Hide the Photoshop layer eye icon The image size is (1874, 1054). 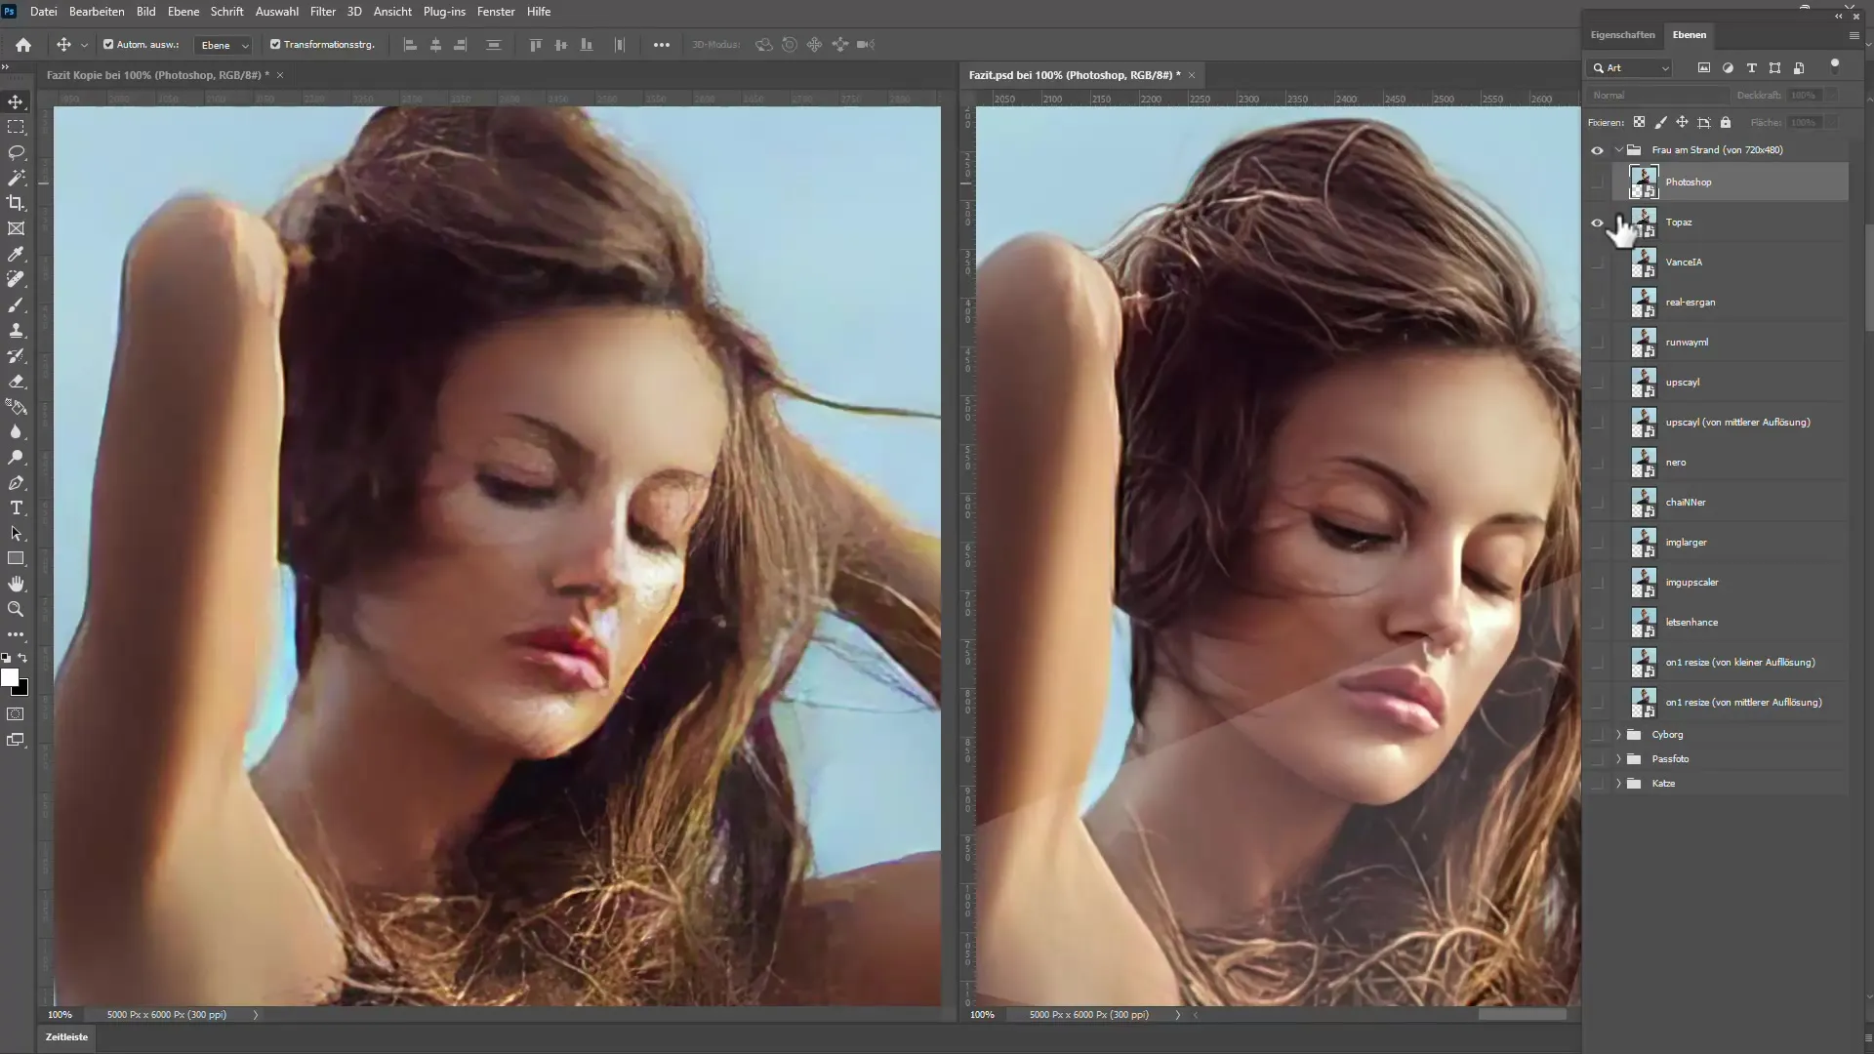click(x=1596, y=182)
